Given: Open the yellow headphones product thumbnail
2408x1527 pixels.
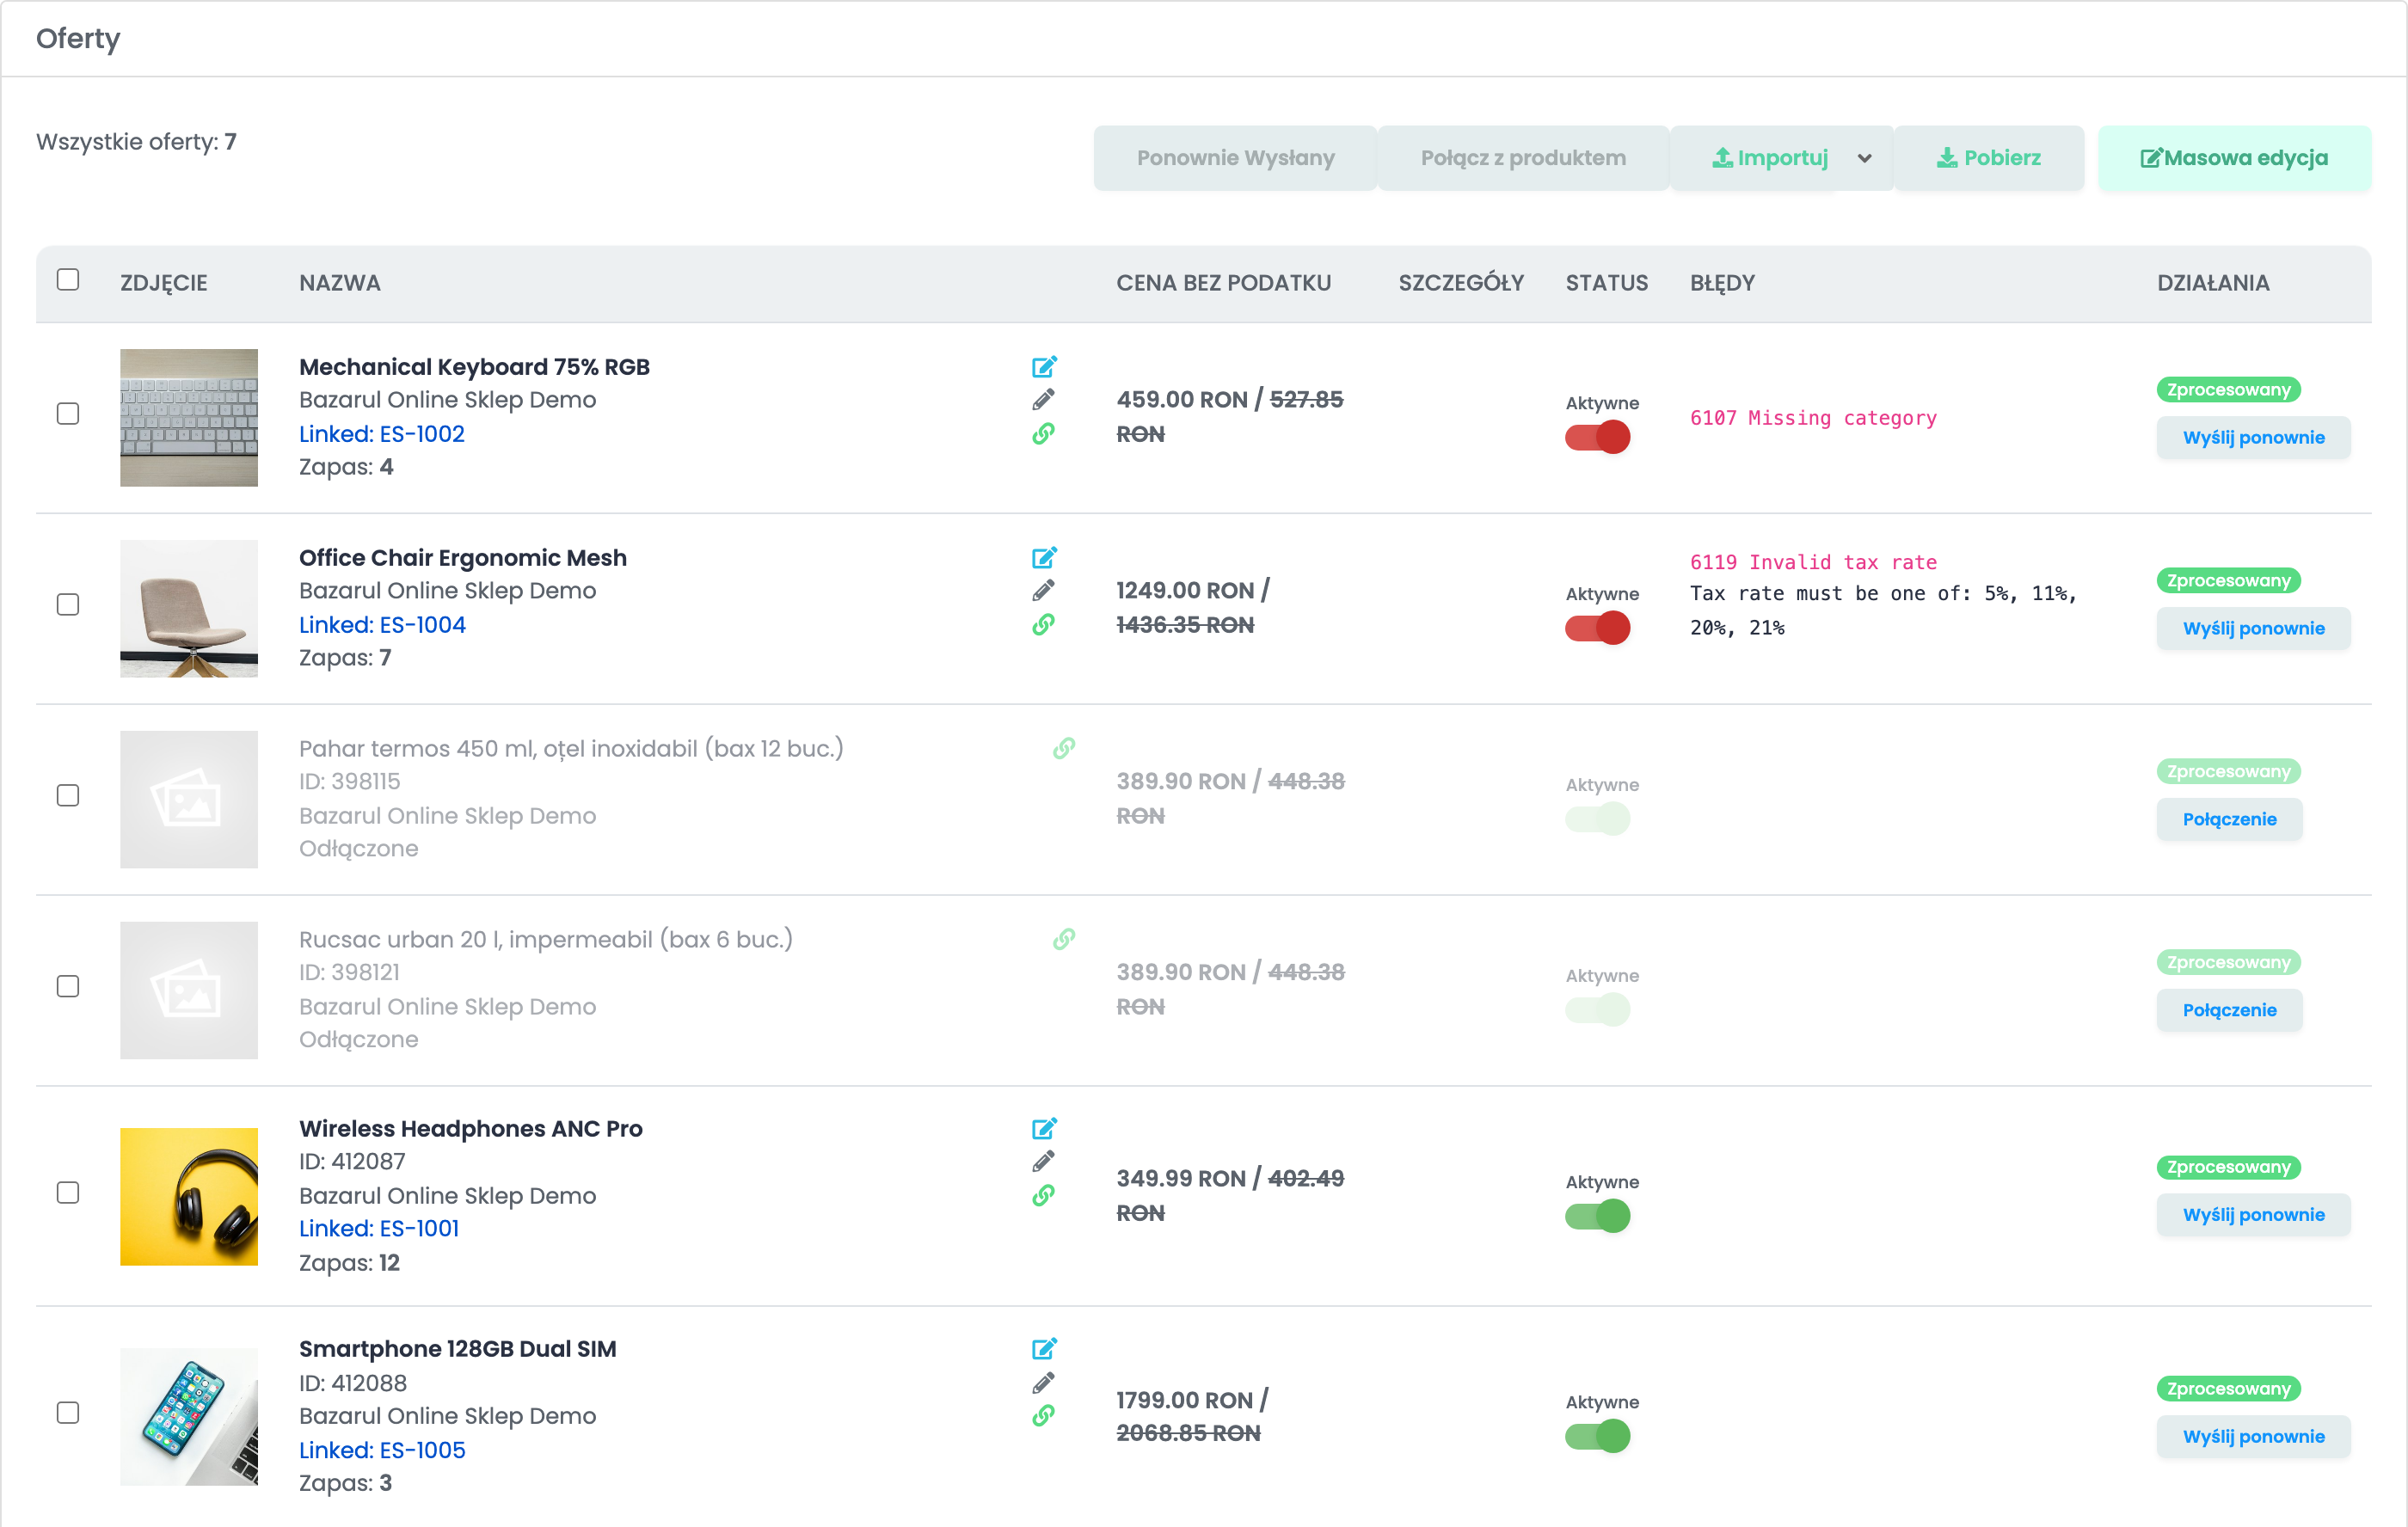Looking at the screenshot, I should pos(189,1197).
